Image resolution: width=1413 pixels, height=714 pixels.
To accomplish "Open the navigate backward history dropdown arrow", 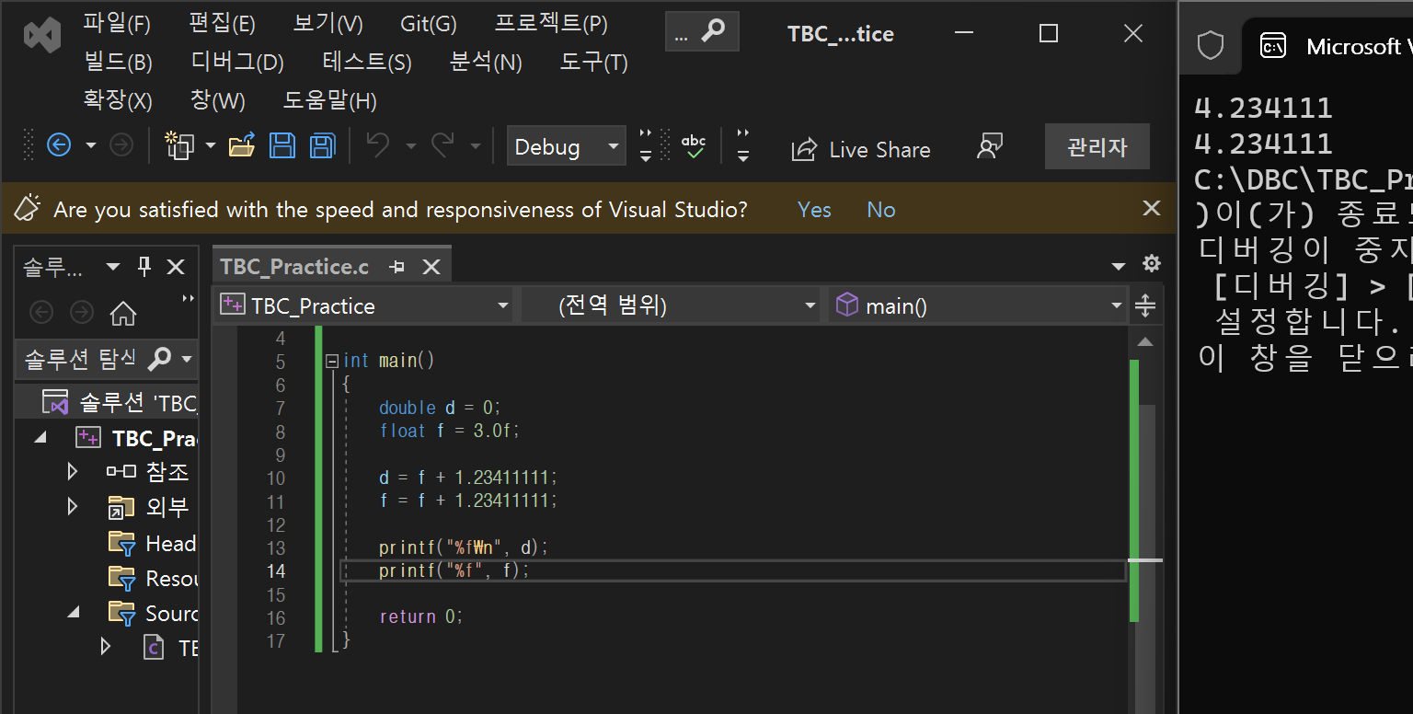I will pyautogui.click(x=90, y=145).
